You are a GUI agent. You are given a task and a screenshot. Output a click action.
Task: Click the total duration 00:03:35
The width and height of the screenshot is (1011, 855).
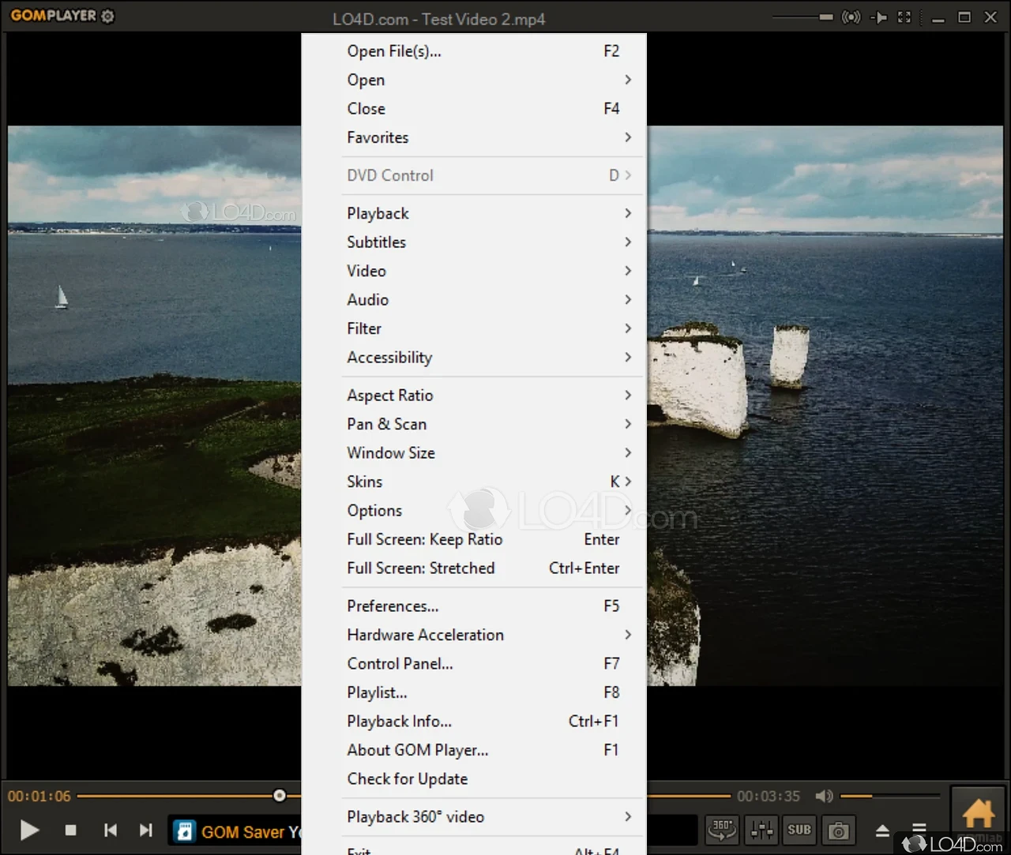(769, 796)
